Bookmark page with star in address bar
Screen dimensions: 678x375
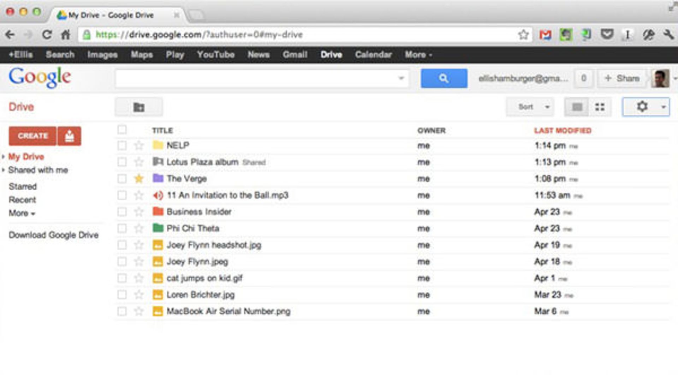(523, 35)
